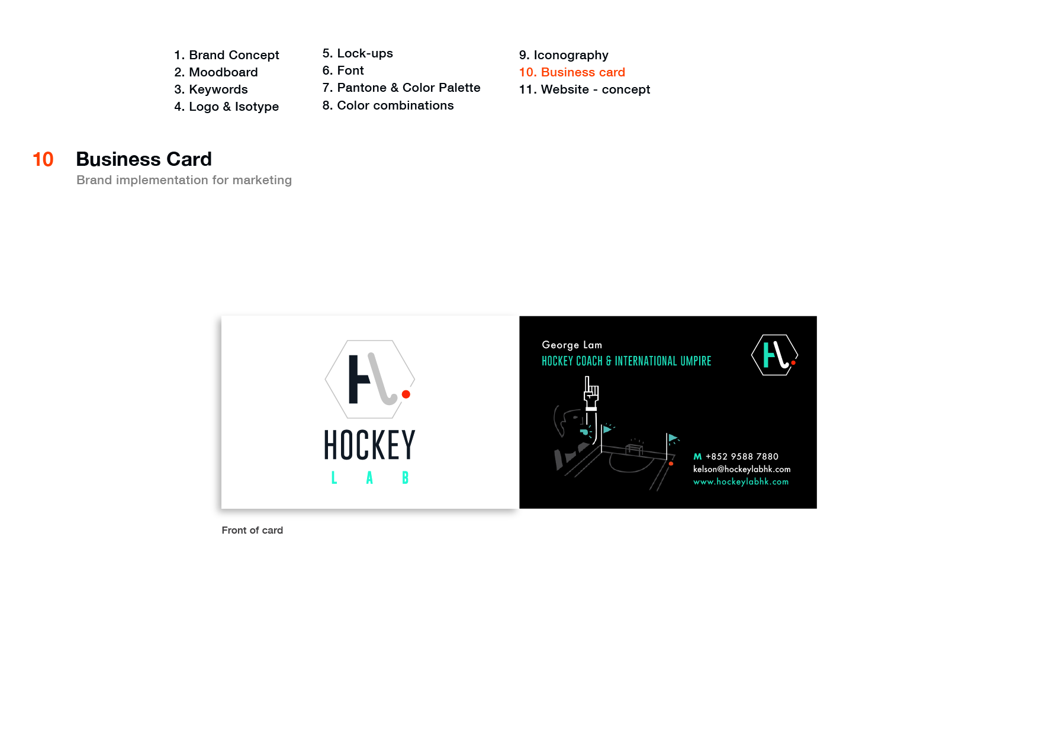Click the hexagon HL logo on white card
The image size is (1039, 735).
pyautogui.click(x=370, y=379)
